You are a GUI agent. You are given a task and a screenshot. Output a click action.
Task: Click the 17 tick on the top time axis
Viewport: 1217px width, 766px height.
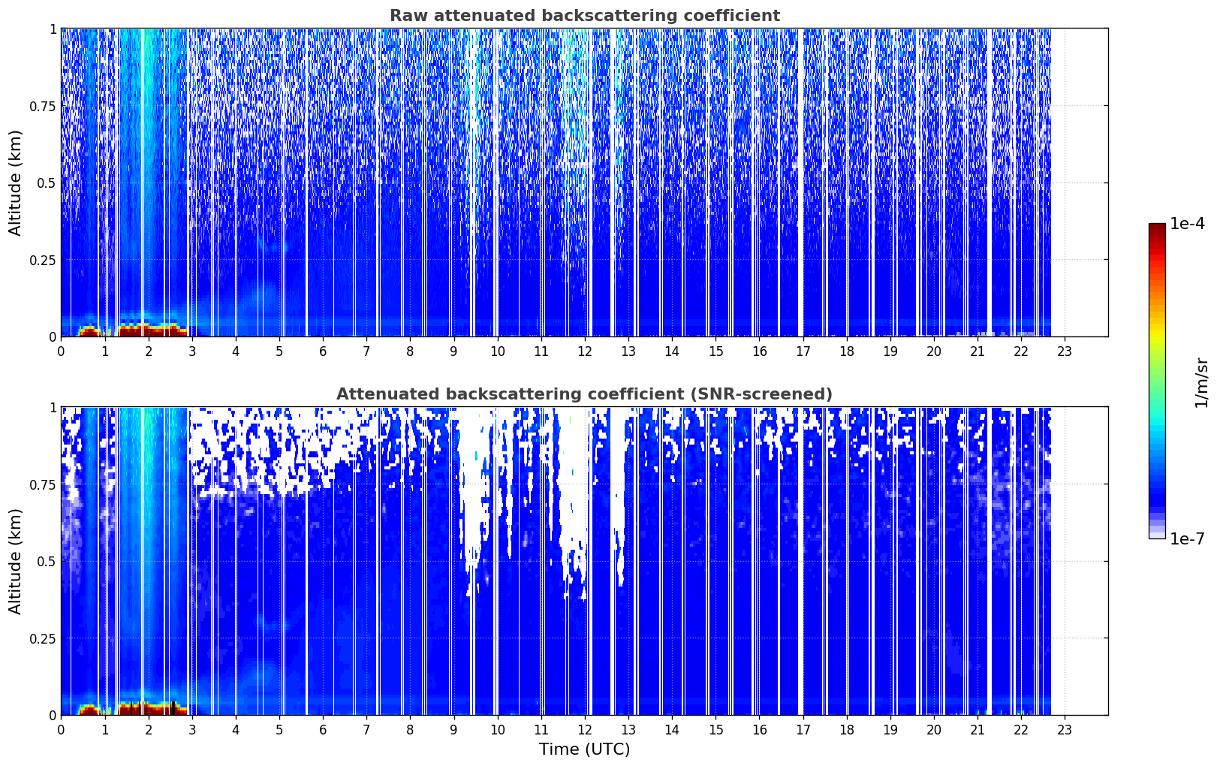click(x=803, y=351)
